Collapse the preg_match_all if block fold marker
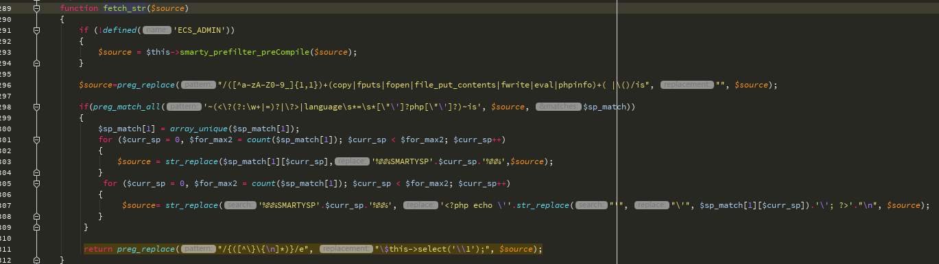939x264 pixels. pyautogui.click(x=37, y=107)
